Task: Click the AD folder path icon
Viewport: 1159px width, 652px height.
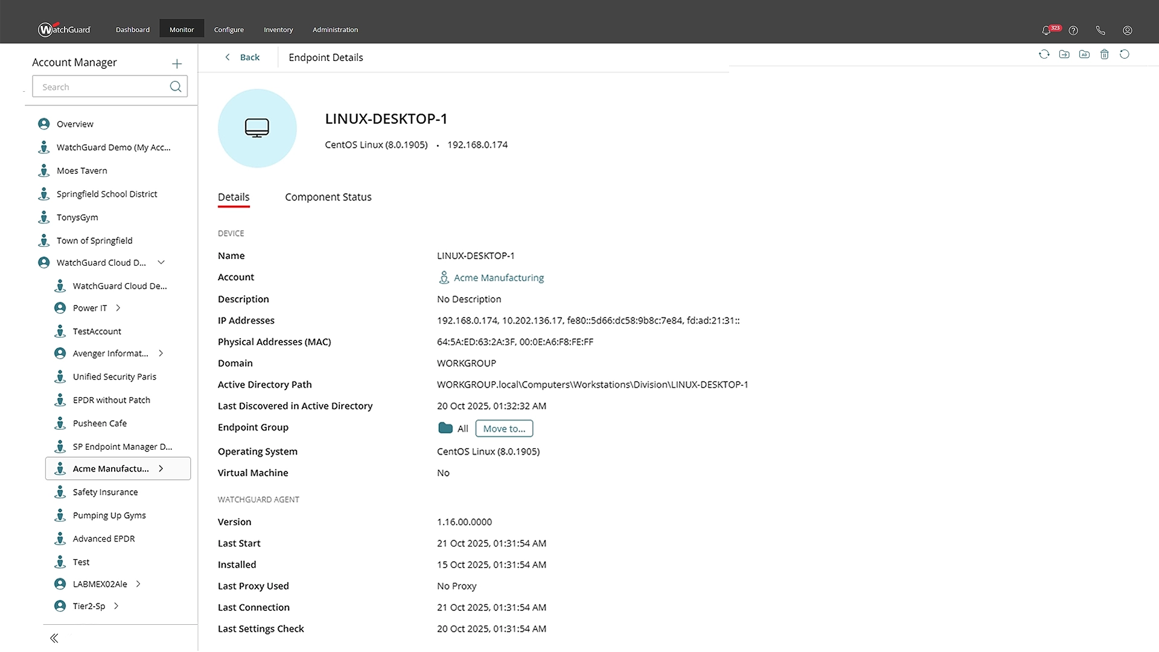Action: coord(1084,54)
